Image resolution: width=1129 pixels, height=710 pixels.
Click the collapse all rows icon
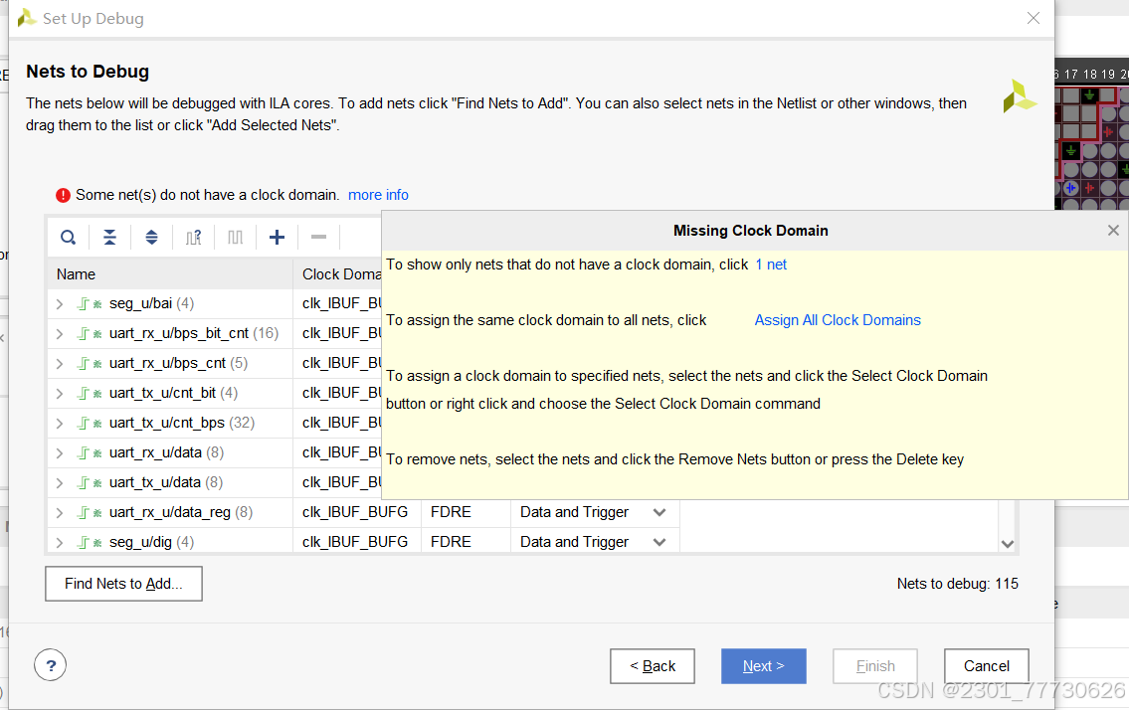coord(109,237)
